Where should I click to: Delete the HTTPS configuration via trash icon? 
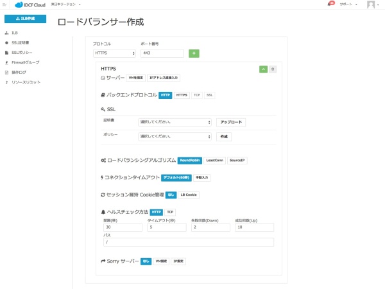tap(273, 69)
